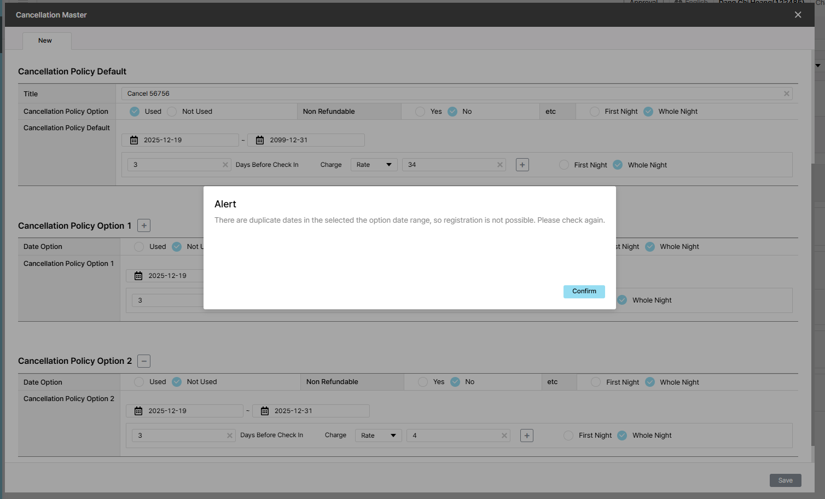This screenshot has width=825, height=499.
Task: Select Used radio in Option 2 Date Option
Action: 139,382
